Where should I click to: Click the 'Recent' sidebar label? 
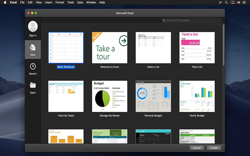pos(33,74)
